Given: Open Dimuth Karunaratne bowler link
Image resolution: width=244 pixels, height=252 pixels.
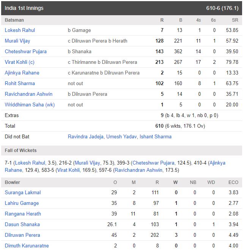Looking at the screenshot, I should (x=27, y=246).
